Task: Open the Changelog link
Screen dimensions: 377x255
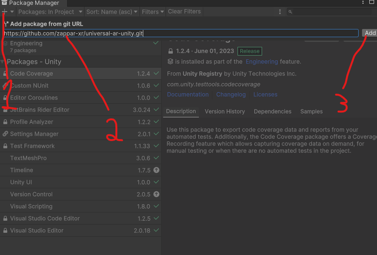Action: tap(231, 95)
